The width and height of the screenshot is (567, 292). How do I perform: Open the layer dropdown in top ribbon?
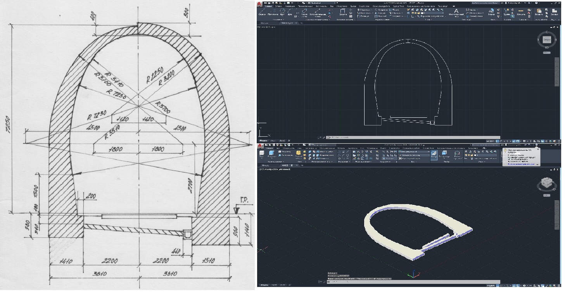click(x=428, y=13)
